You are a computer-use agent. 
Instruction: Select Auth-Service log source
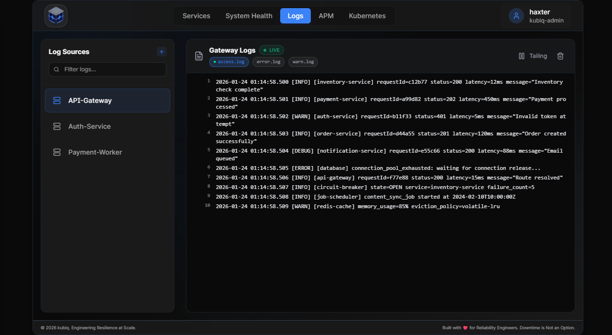coord(108,126)
